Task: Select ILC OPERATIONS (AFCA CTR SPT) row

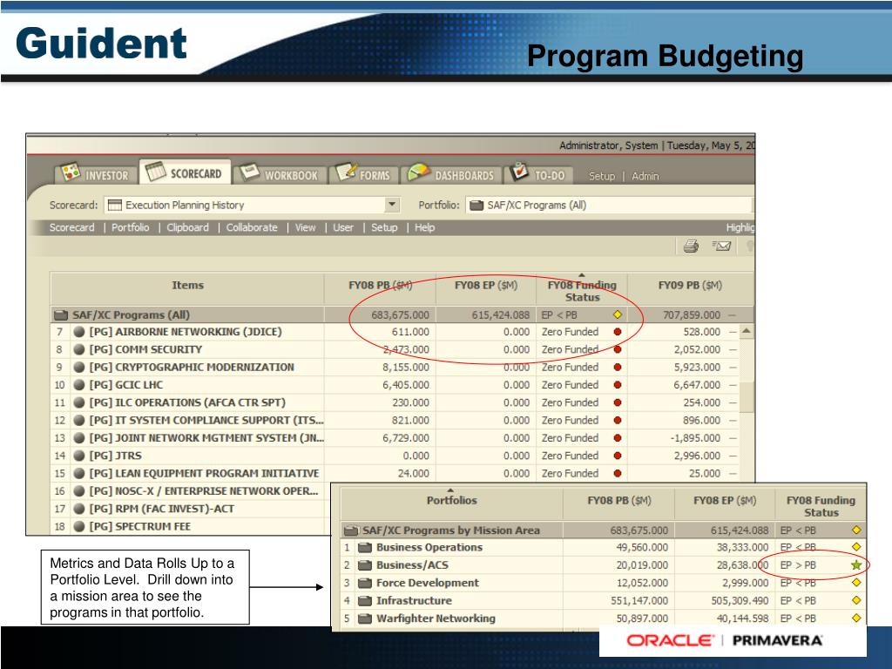Action: 187,402
